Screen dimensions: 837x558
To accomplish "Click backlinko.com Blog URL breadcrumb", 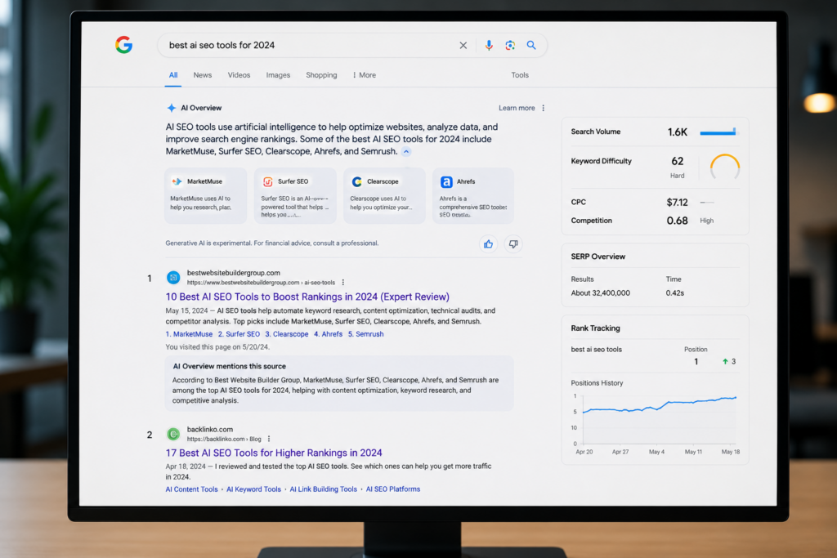I will pyautogui.click(x=224, y=439).
